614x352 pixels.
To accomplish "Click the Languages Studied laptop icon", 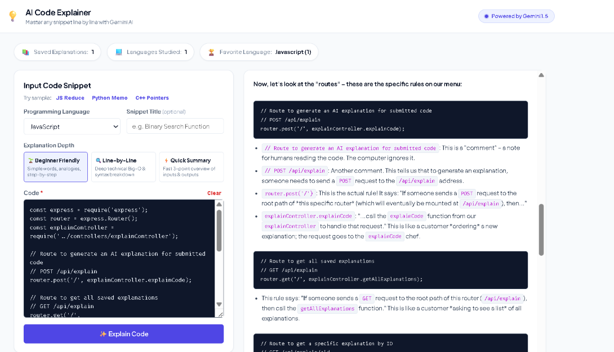I will 119,52.
